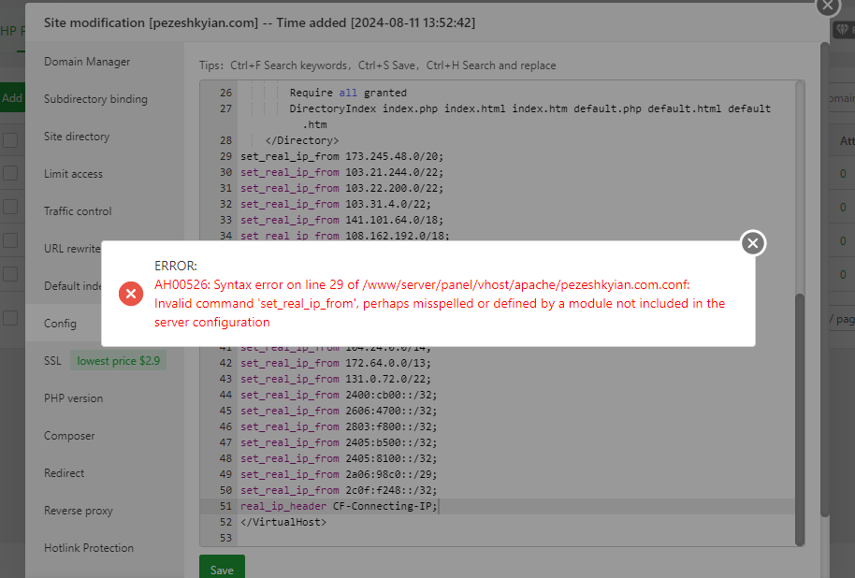Tick the last background site row checkbox
The width and height of the screenshot is (855, 578).
[10, 318]
